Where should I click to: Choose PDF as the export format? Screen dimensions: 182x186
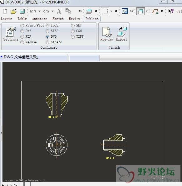point(22,37)
